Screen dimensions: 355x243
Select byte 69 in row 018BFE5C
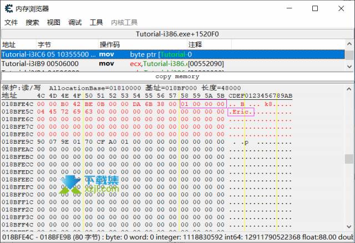coord(77,112)
